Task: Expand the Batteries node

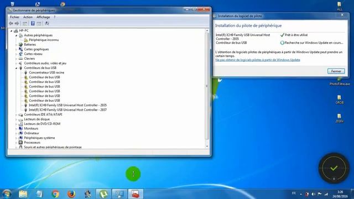Action: (x=16, y=45)
